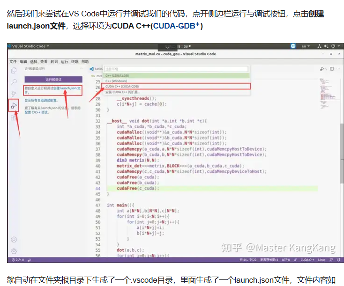Open the Accounts icon in activity bar
Screen dimensions: 344x286
[14, 240]
